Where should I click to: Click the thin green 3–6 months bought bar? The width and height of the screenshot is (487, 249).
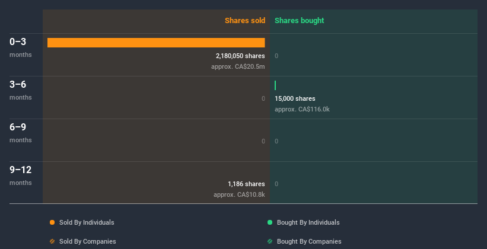click(275, 85)
